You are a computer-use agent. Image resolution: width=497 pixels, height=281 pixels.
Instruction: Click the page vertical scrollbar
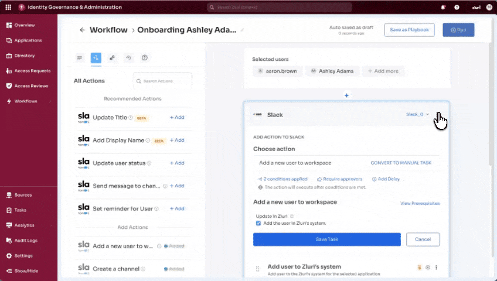[491, 104]
